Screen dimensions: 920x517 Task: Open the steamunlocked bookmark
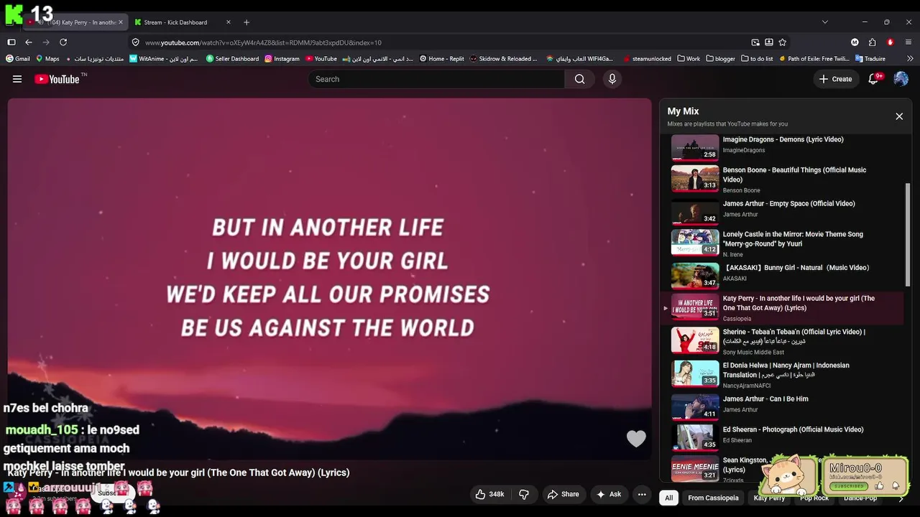pyautogui.click(x=647, y=59)
